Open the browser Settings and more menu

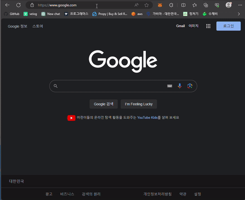click(x=240, y=5)
